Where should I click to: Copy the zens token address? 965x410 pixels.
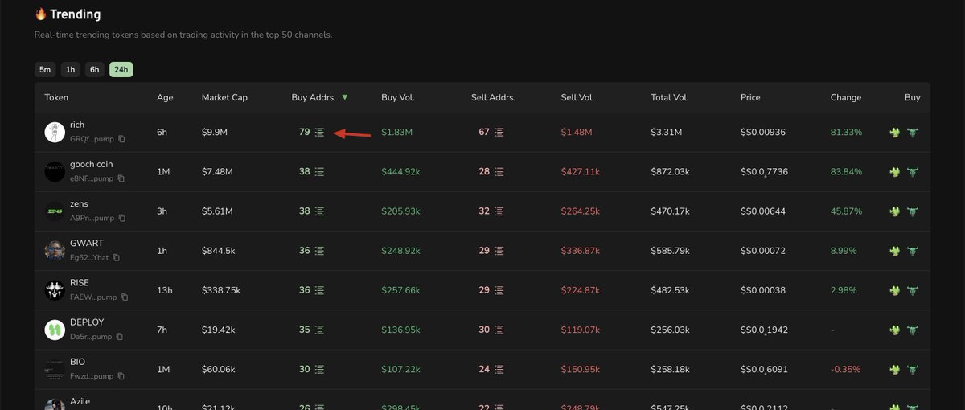121,218
